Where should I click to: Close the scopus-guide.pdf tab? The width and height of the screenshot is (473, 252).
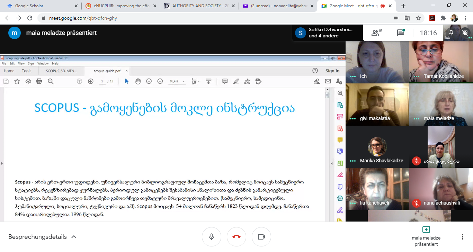click(126, 71)
